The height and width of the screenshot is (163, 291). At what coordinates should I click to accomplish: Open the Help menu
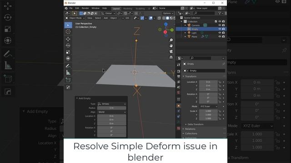[105, 8]
